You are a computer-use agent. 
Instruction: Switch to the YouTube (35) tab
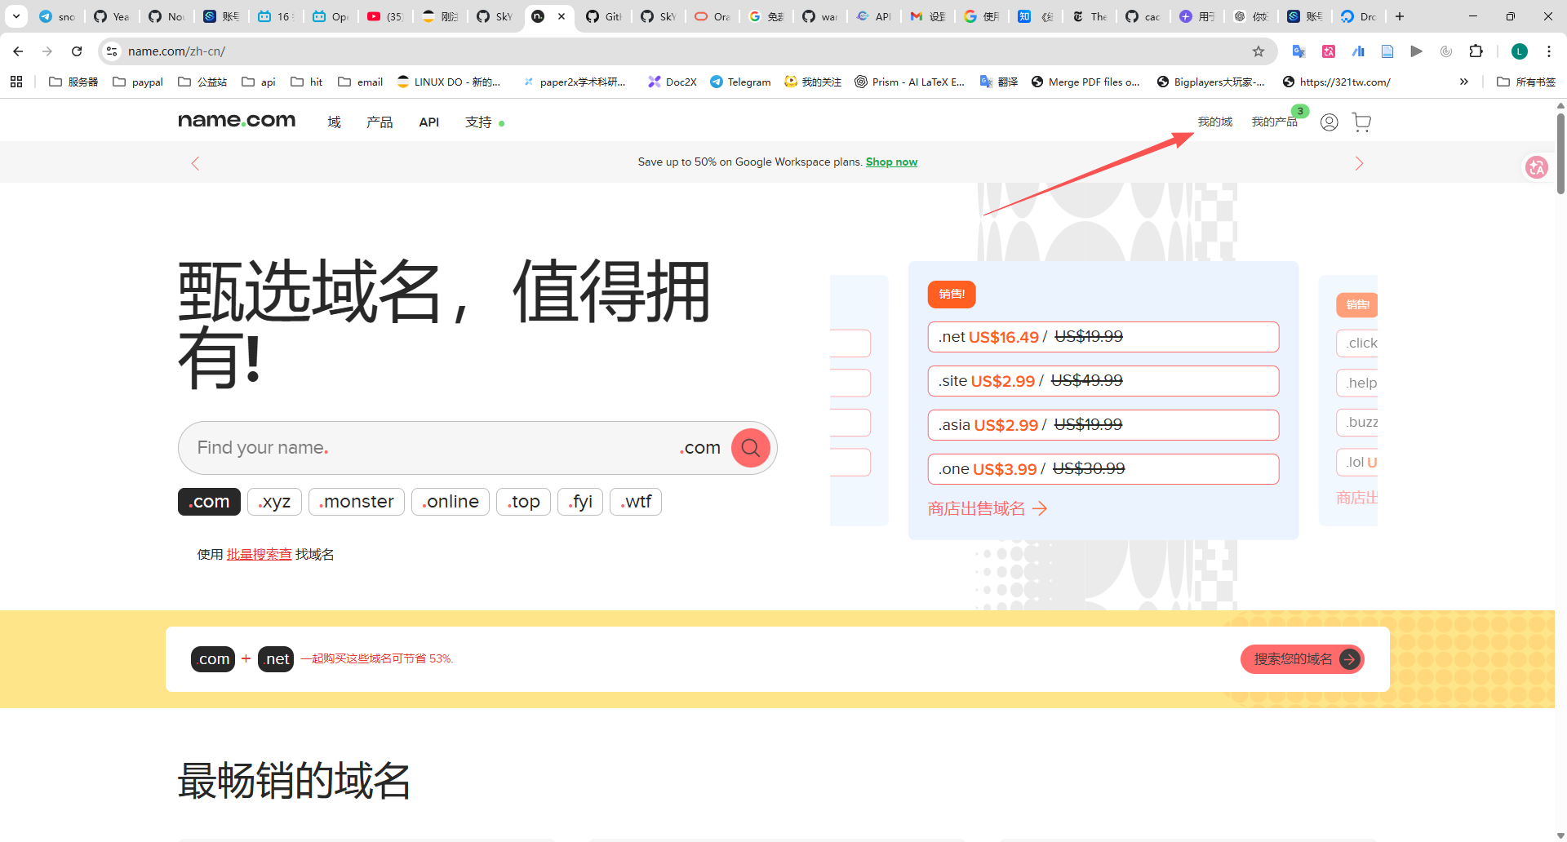(384, 16)
